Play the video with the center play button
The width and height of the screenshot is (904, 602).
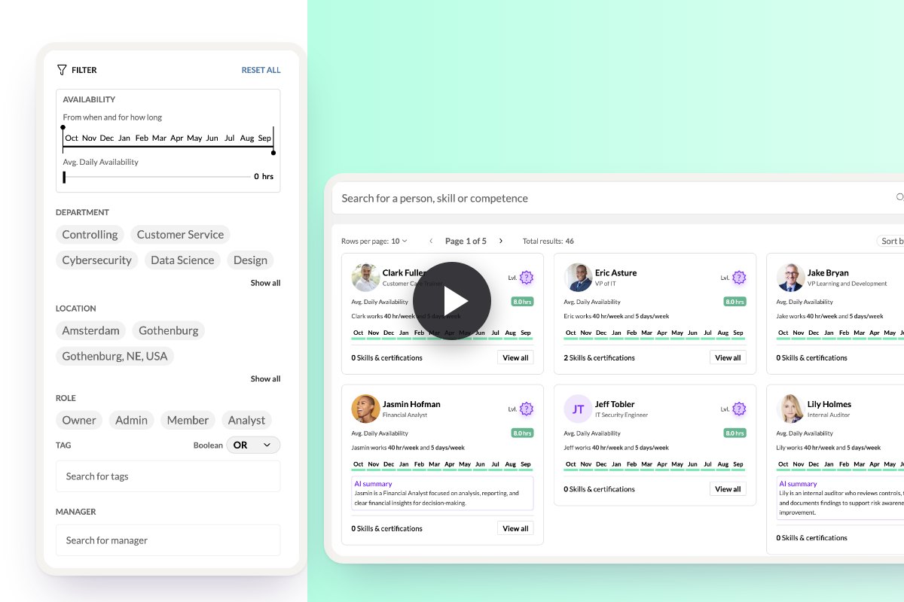pos(452,301)
